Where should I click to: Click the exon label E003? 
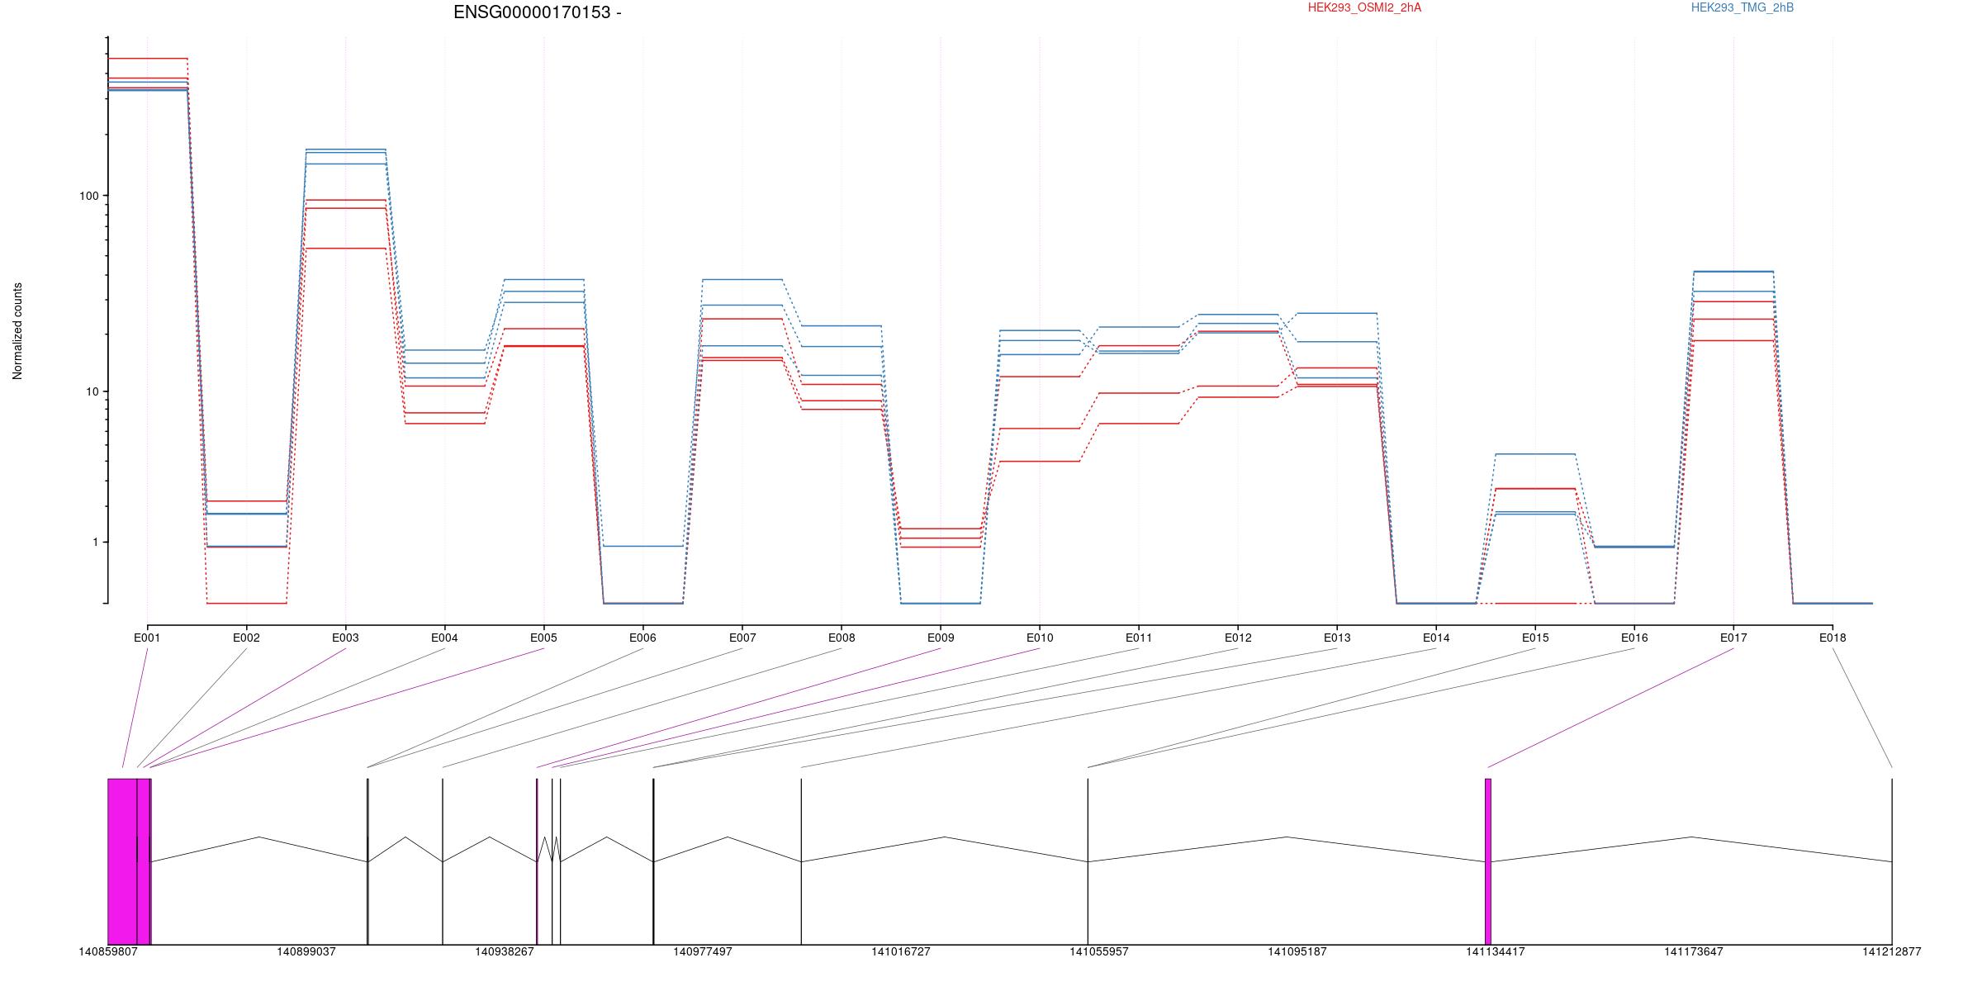[x=345, y=638]
